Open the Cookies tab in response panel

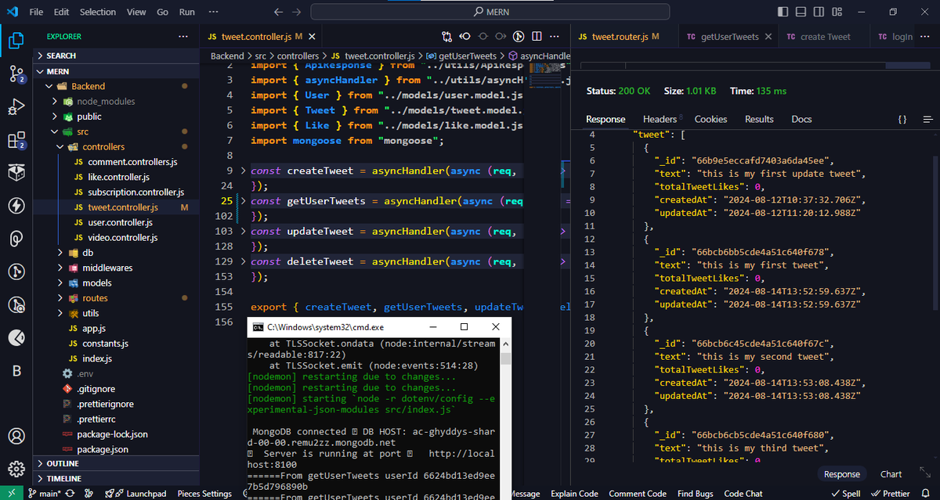[x=710, y=120]
